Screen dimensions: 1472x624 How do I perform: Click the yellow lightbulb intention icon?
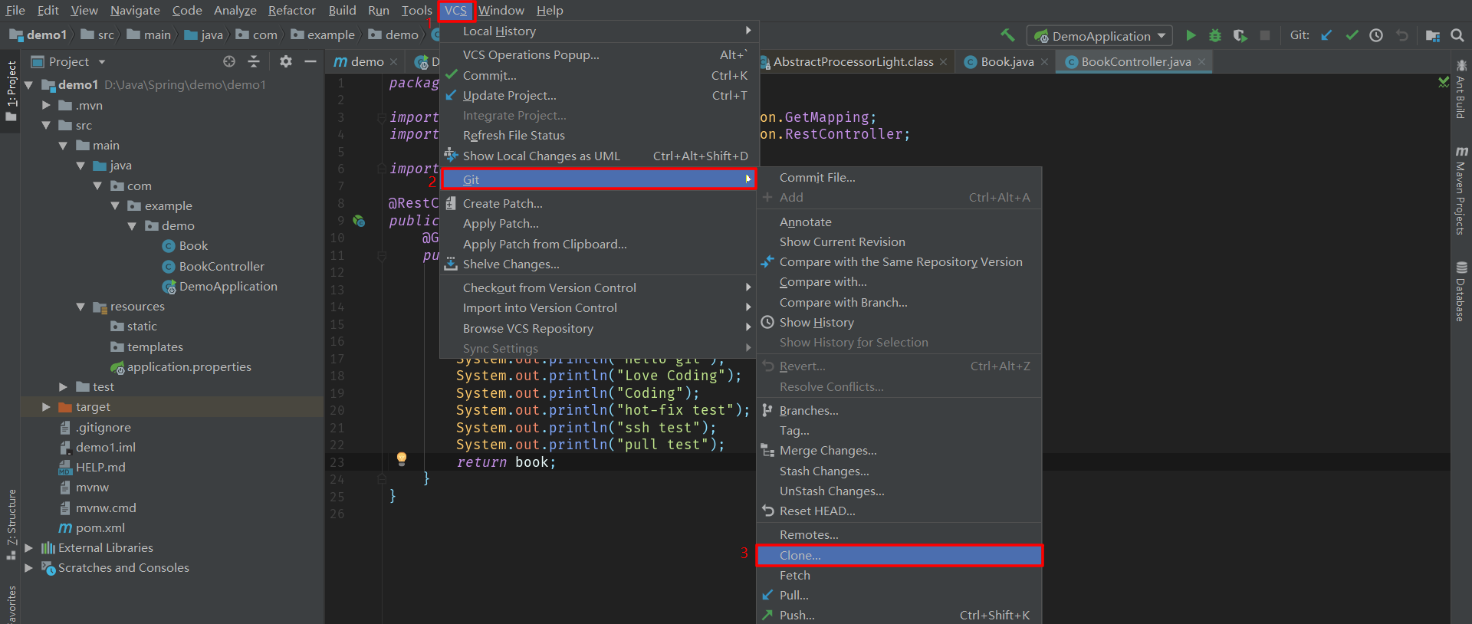pyautogui.click(x=401, y=459)
